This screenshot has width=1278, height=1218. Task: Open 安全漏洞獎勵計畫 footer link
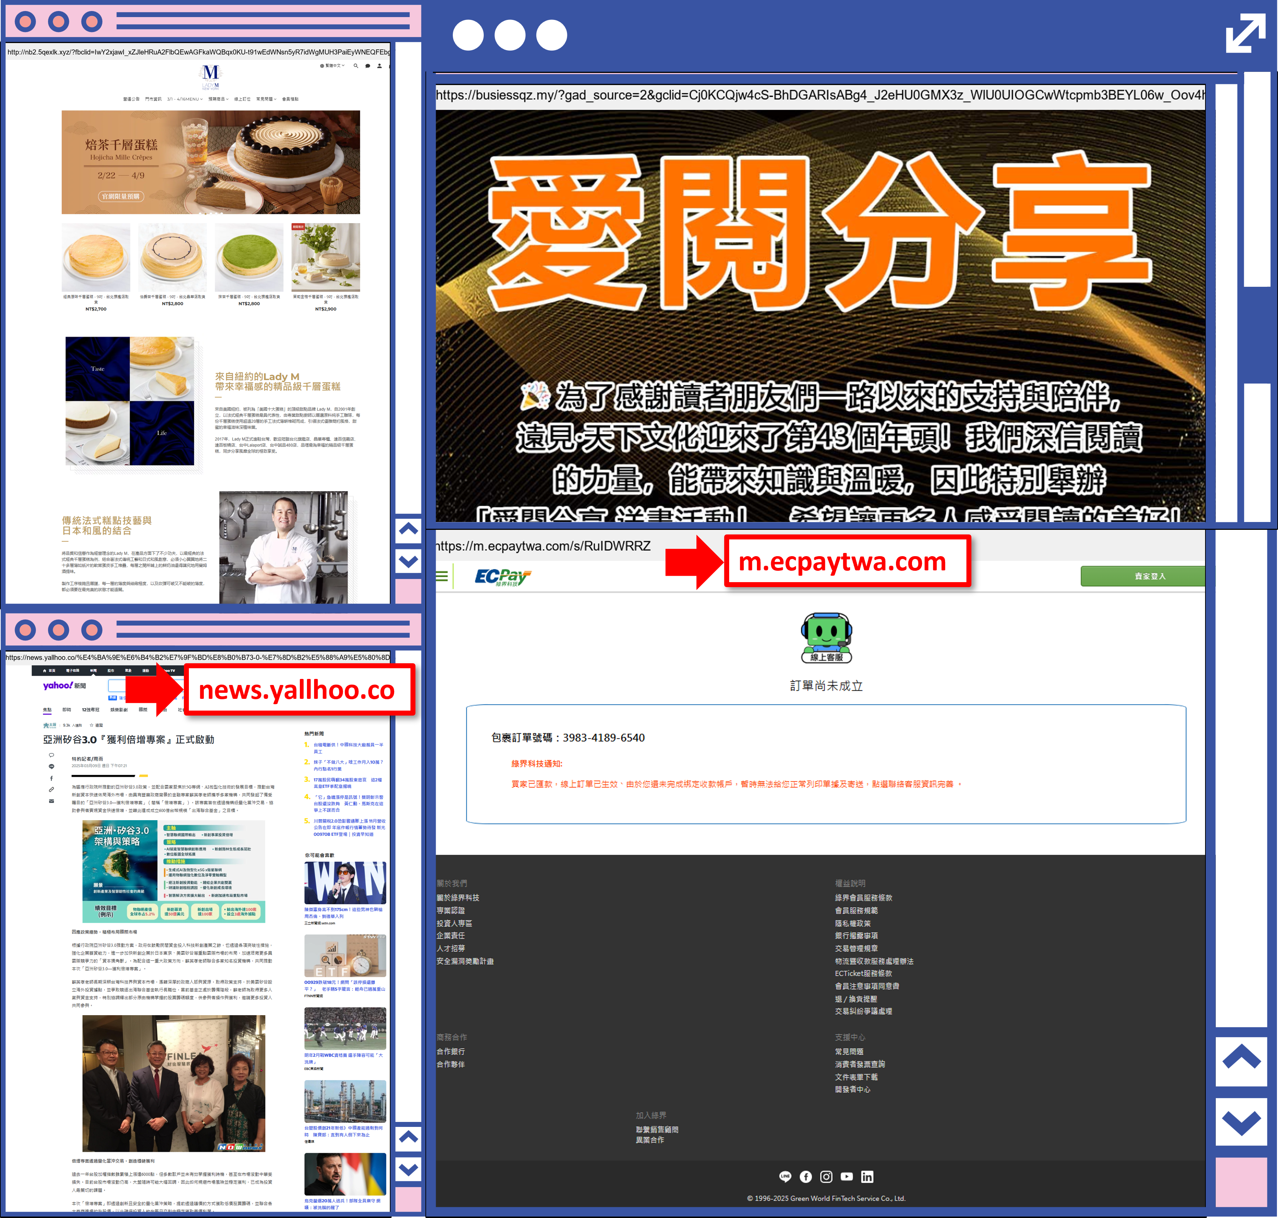[x=465, y=961]
